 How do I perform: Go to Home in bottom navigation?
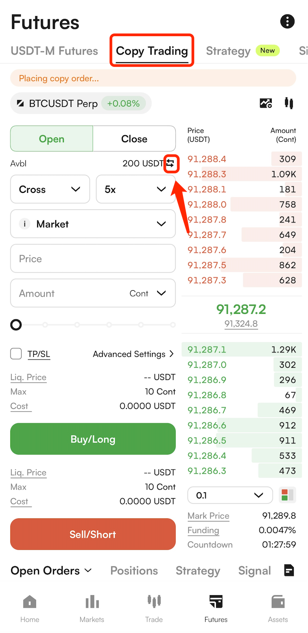(30, 609)
